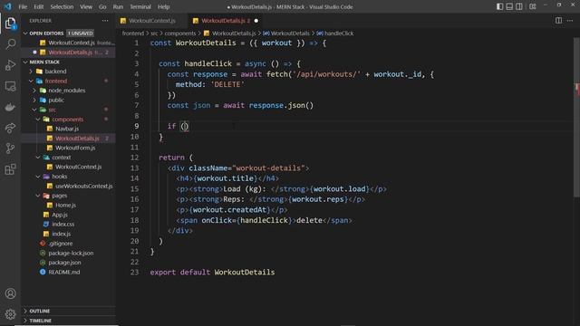The height and width of the screenshot is (326, 580).
Task: Toggle the primary sidebar layout icon
Action: pos(499,6)
